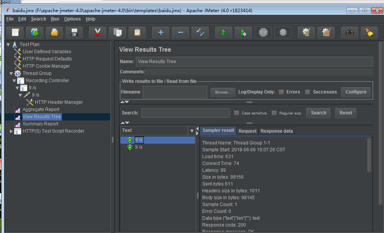Expand the HTTP(S) Test Script Recorder node
This screenshot has height=233, width=384.
(x=11, y=131)
